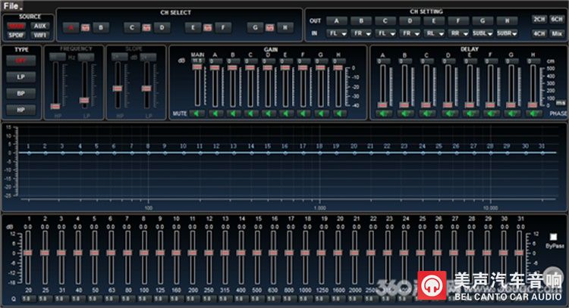This screenshot has width=569, height=308.
Task: Open the RL input dropdown under OUT E
Action: click(434, 33)
